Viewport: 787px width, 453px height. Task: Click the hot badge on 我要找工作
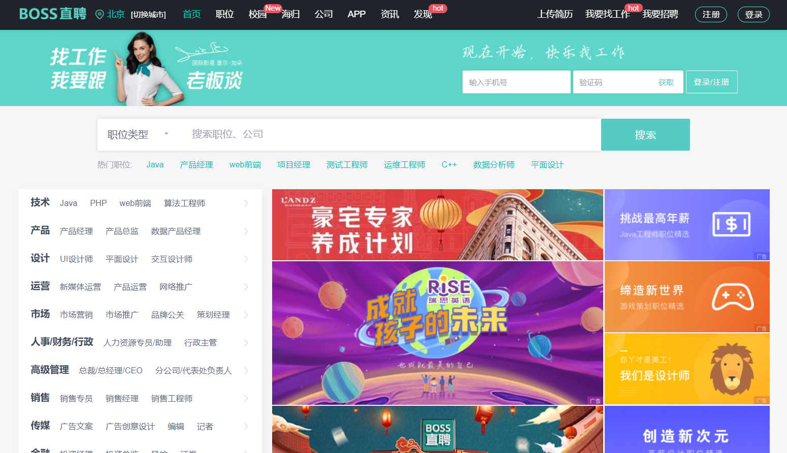coord(633,8)
